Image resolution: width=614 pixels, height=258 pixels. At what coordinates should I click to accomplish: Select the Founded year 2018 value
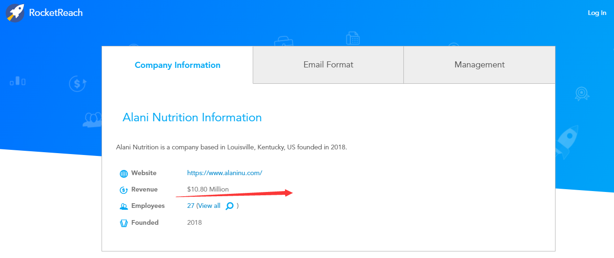click(x=194, y=222)
